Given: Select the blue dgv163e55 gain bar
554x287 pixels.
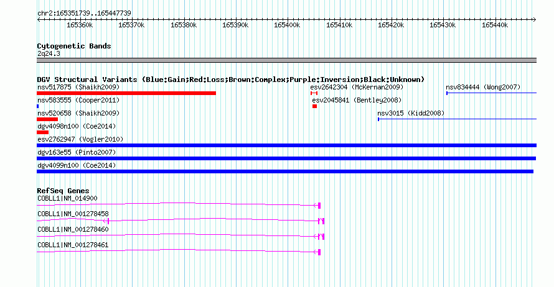Looking at the screenshot, I should tap(286, 158).
